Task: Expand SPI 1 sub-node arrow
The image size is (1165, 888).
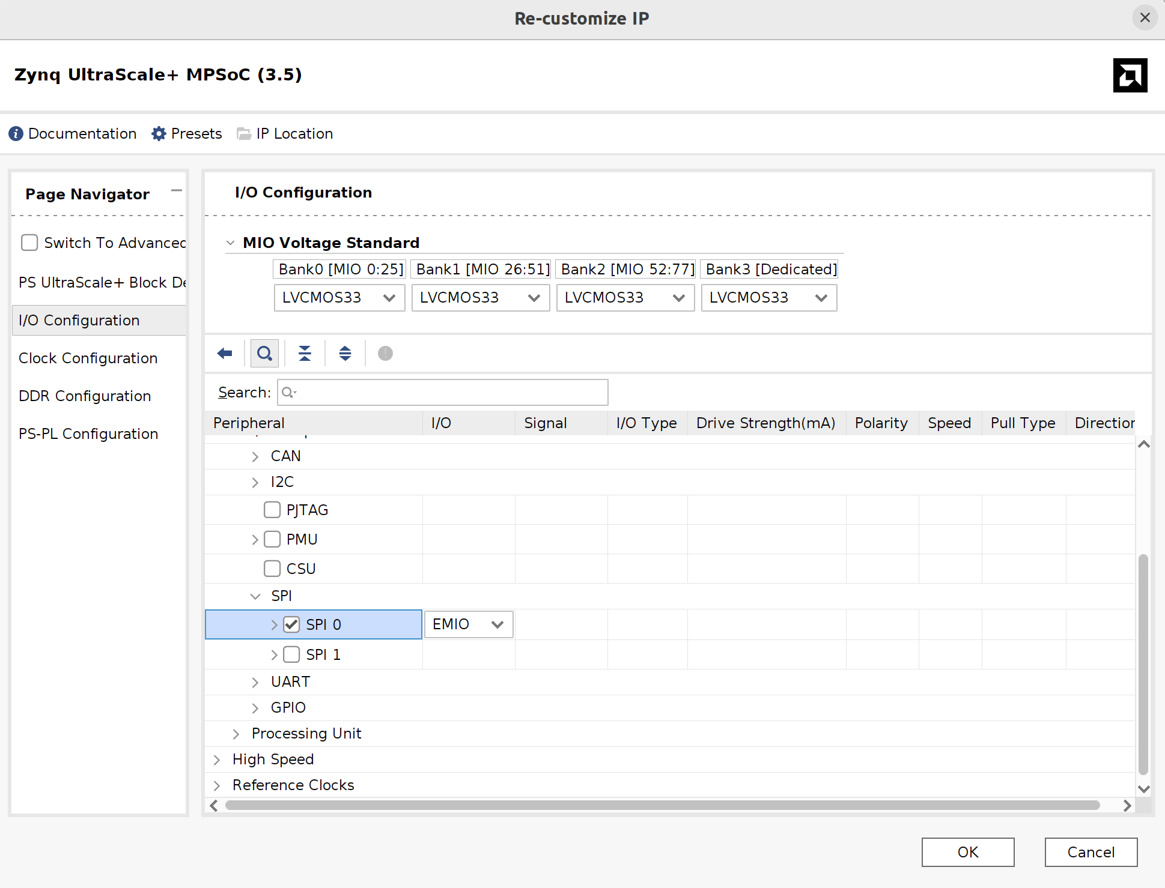Action: coord(275,654)
